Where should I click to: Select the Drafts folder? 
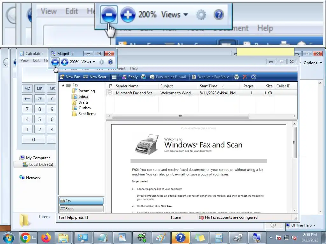(83, 102)
